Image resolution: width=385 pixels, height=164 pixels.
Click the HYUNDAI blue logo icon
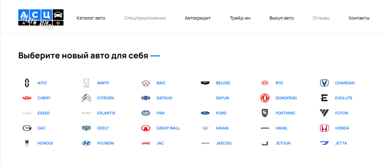(86, 143)
